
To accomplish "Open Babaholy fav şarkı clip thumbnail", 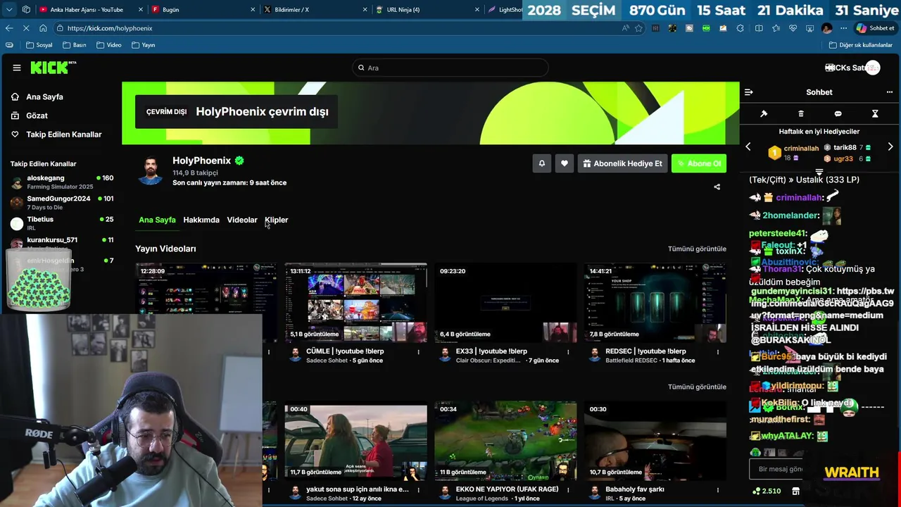I will click(x=655, y=441).
